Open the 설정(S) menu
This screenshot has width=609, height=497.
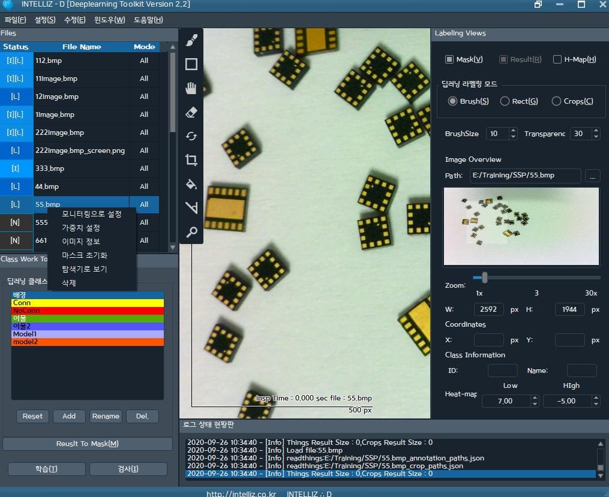tap(45, 20)
